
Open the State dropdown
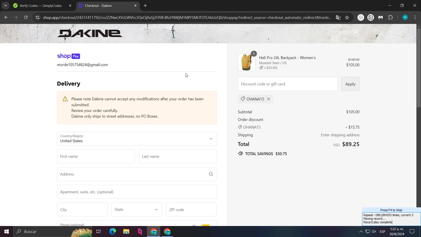point(137,209)
